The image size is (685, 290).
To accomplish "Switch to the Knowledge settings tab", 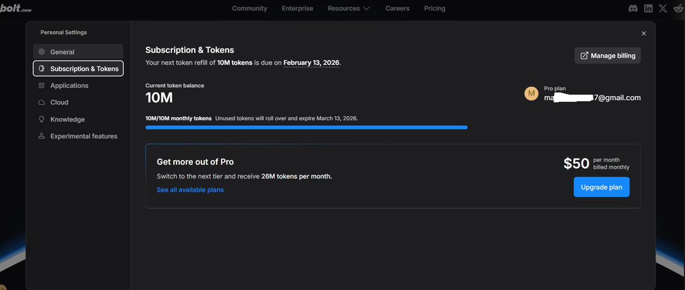I will pos(78,119).
